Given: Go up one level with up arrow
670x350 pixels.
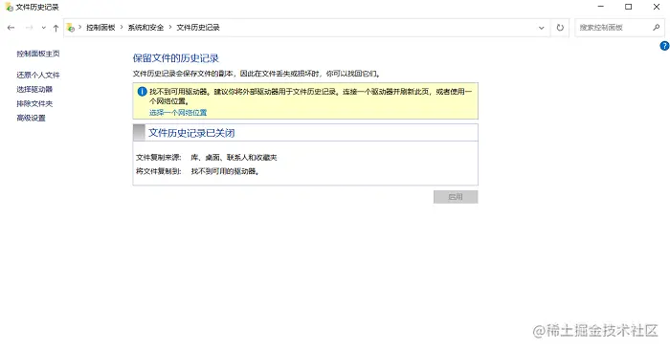Looking at the screenshot, I should tap(56, 28).
